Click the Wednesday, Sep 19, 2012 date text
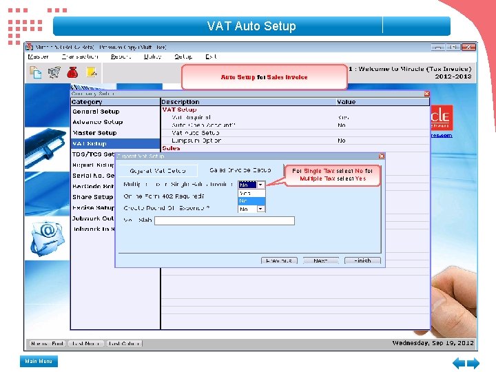 coord(433,343)
